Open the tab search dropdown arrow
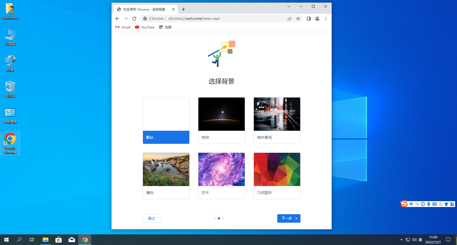This screenshot has height=245, width=457. 288,6
